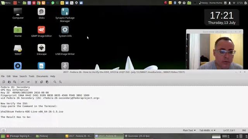Image resolution: width=248 pixels, height=139 pixels.
Task: Switch to Package Signing K... taskbar window
Action: (x=19, y=136)
